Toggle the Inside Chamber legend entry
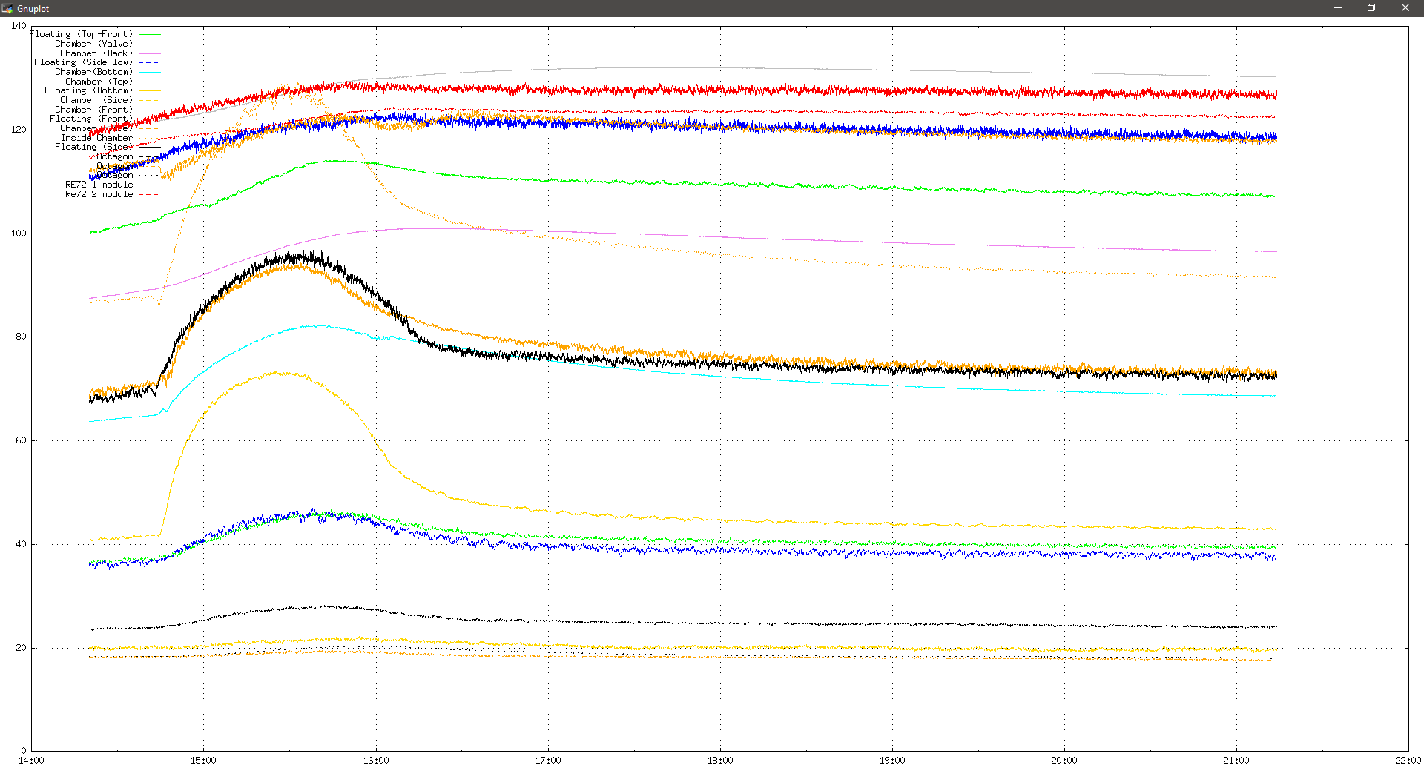1424x771 pixels. tap(111, 138)
